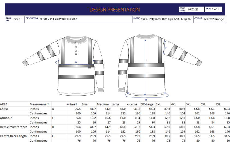Select Armhole centimetres 7XL cell 35

228,123
